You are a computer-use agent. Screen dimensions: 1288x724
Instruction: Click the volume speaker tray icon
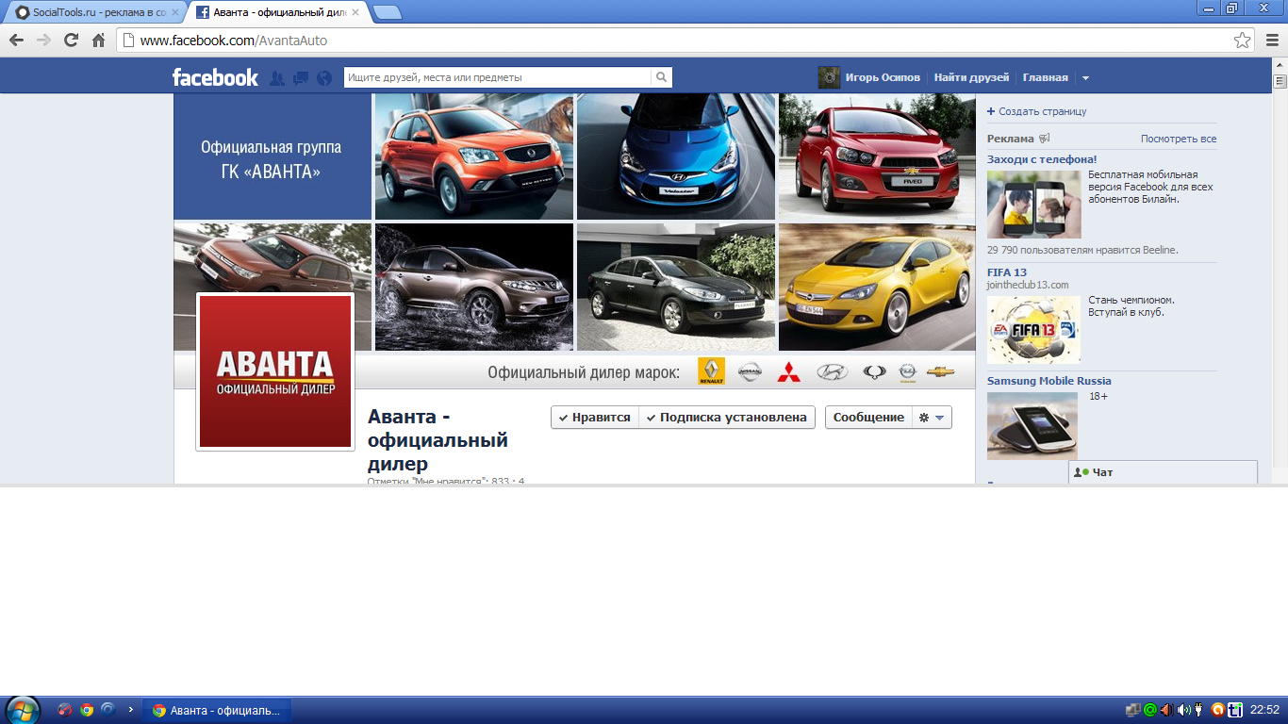point(1184,710)
